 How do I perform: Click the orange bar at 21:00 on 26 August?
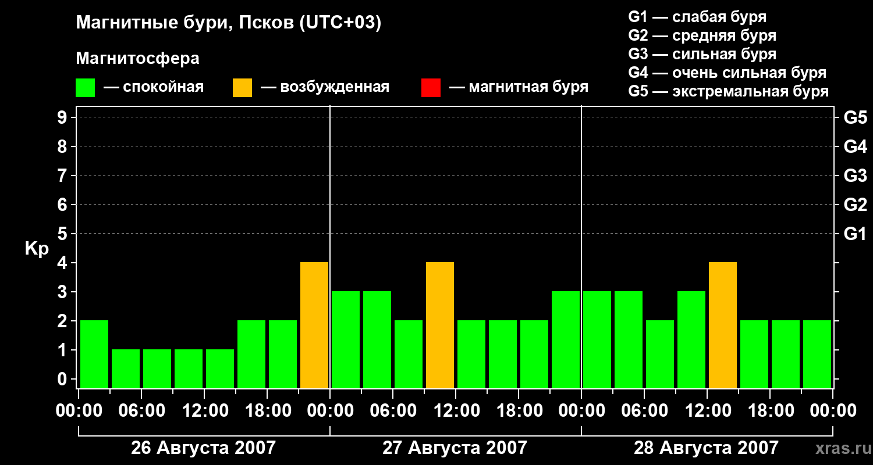tap(314, 325)
